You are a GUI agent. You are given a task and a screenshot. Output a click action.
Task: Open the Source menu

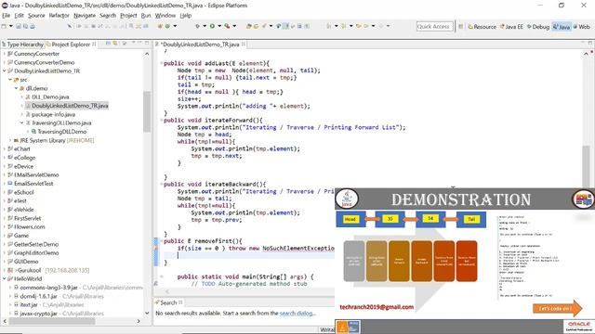point(36,16)
